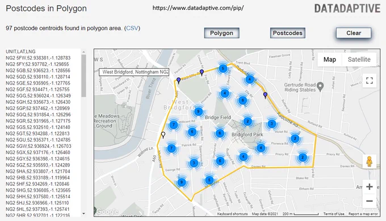386x221 pixels.
Task: Select the row NG2 5GQ,52.931854,-1.126296
Action: (x=38, y=114)
